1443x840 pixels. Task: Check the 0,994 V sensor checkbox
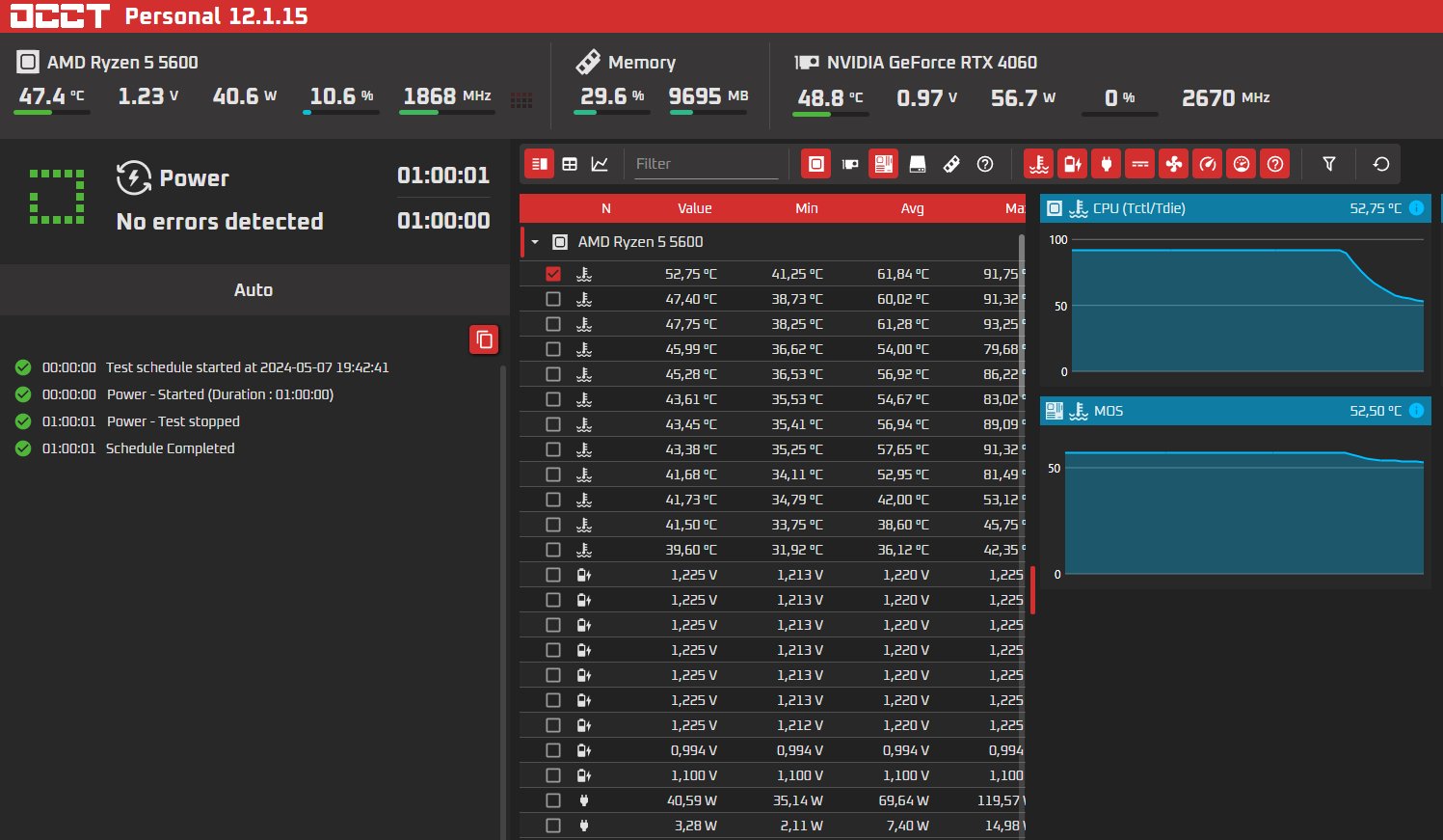[x=553, y=750]
